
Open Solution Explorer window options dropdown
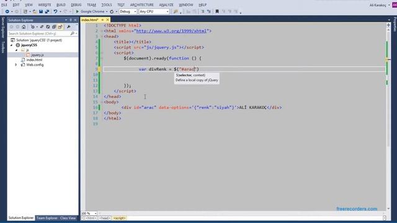(x=66, y=20)
